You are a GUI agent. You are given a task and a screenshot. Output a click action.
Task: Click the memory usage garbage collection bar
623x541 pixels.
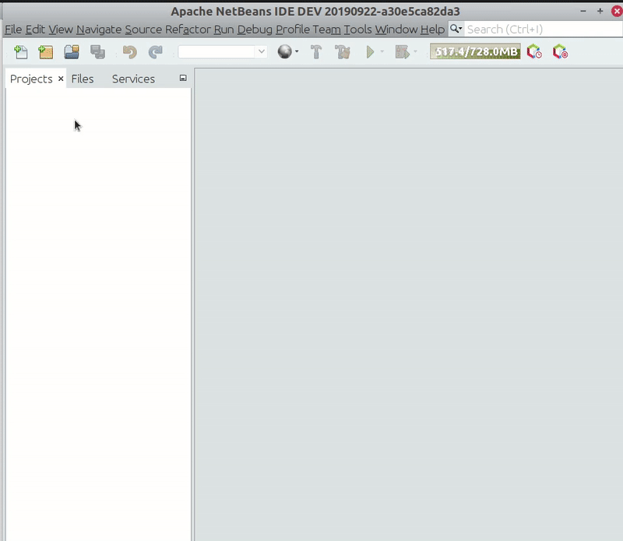[475, 51]
